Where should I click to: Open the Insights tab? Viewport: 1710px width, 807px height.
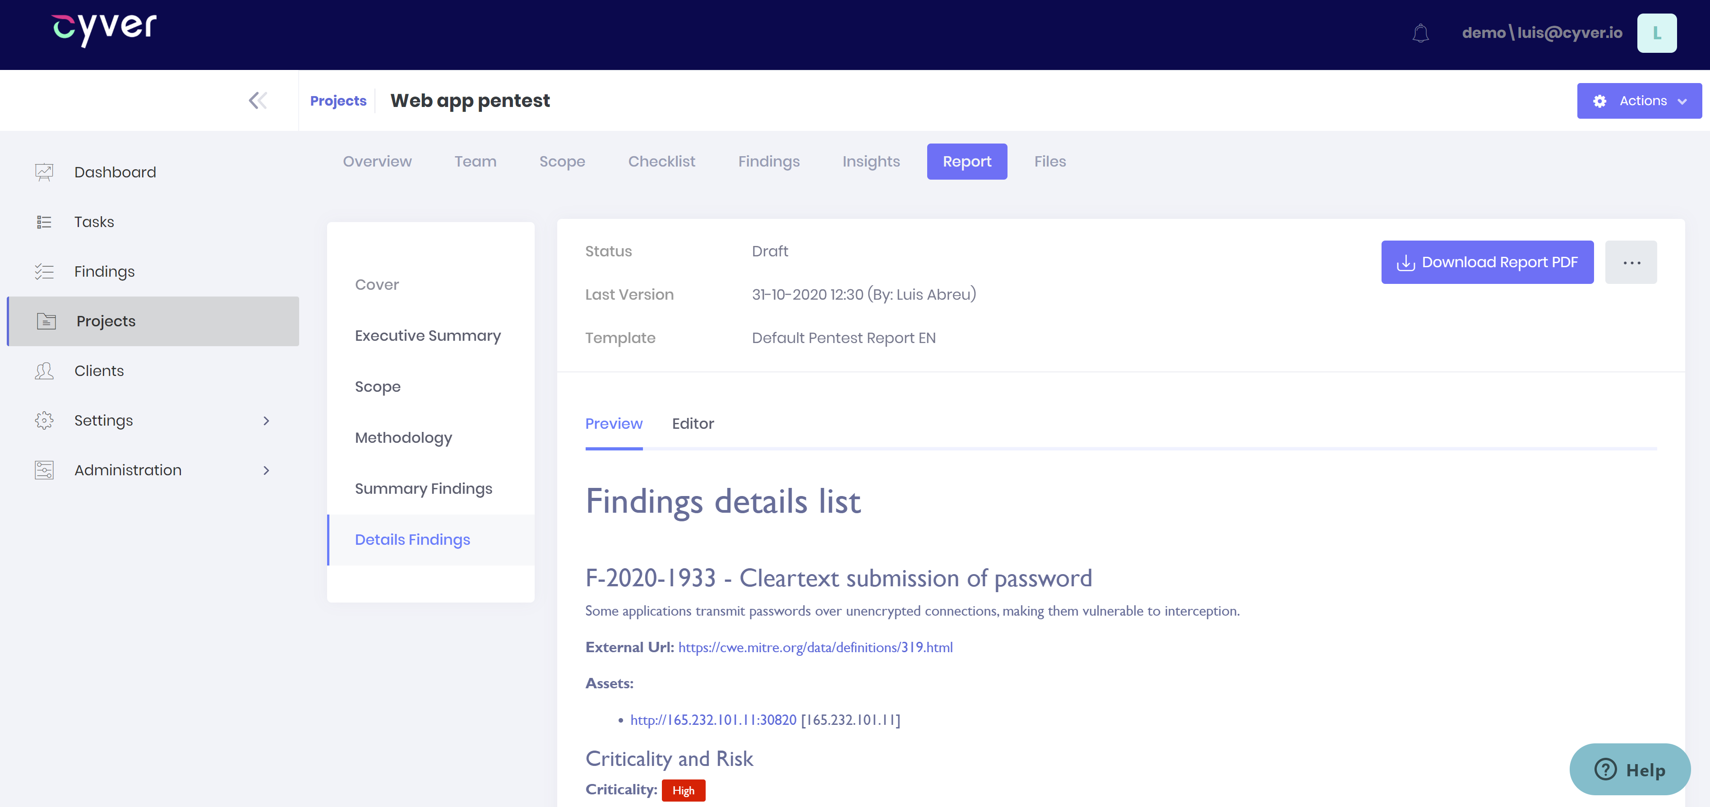(871, 161)
